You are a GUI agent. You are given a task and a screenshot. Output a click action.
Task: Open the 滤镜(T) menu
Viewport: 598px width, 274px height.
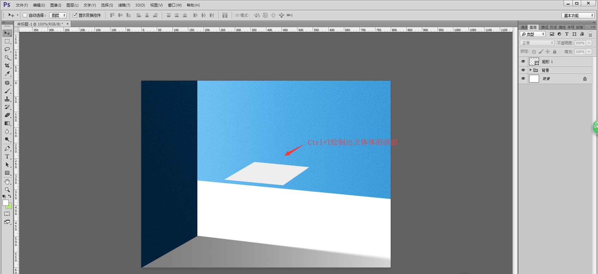pyautogui.click(x=124, y=5)
